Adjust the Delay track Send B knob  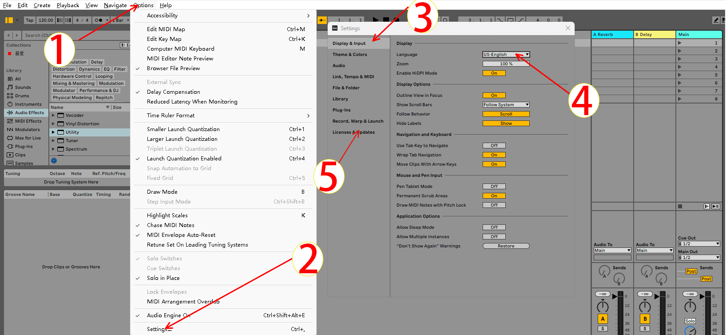tap(661, 279)
